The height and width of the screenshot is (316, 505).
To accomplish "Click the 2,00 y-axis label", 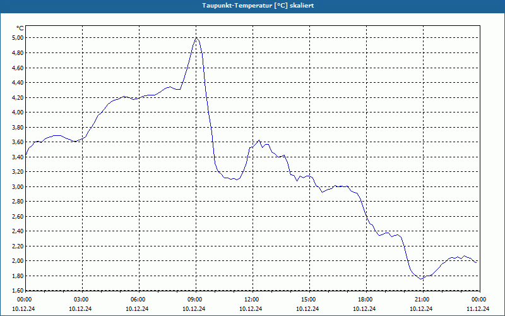I will pyautogui.click(x=18, y=261).
